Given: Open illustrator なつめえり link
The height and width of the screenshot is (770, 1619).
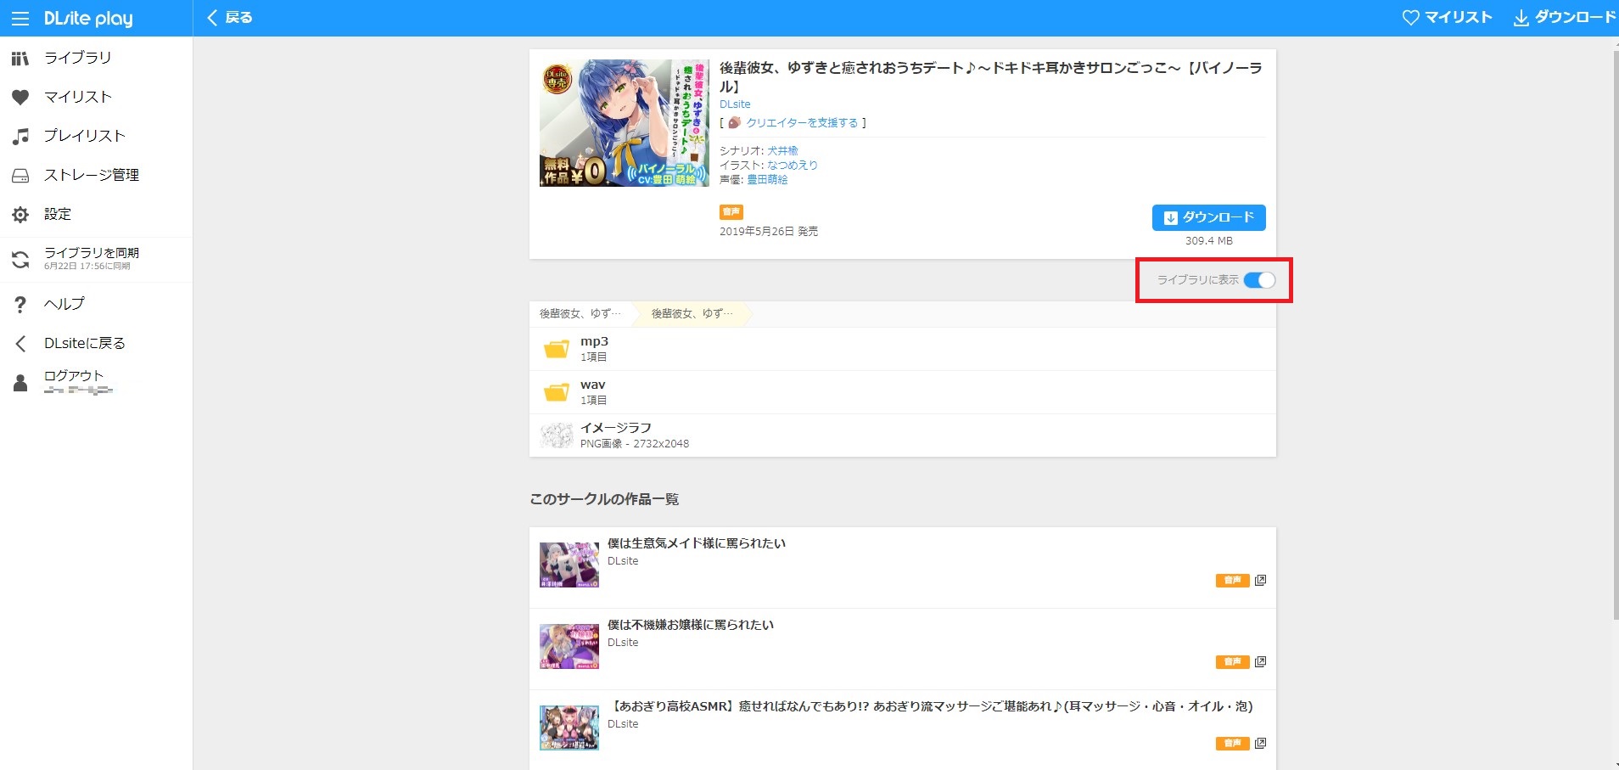Looking at the screenshot, I should (793, 165).
